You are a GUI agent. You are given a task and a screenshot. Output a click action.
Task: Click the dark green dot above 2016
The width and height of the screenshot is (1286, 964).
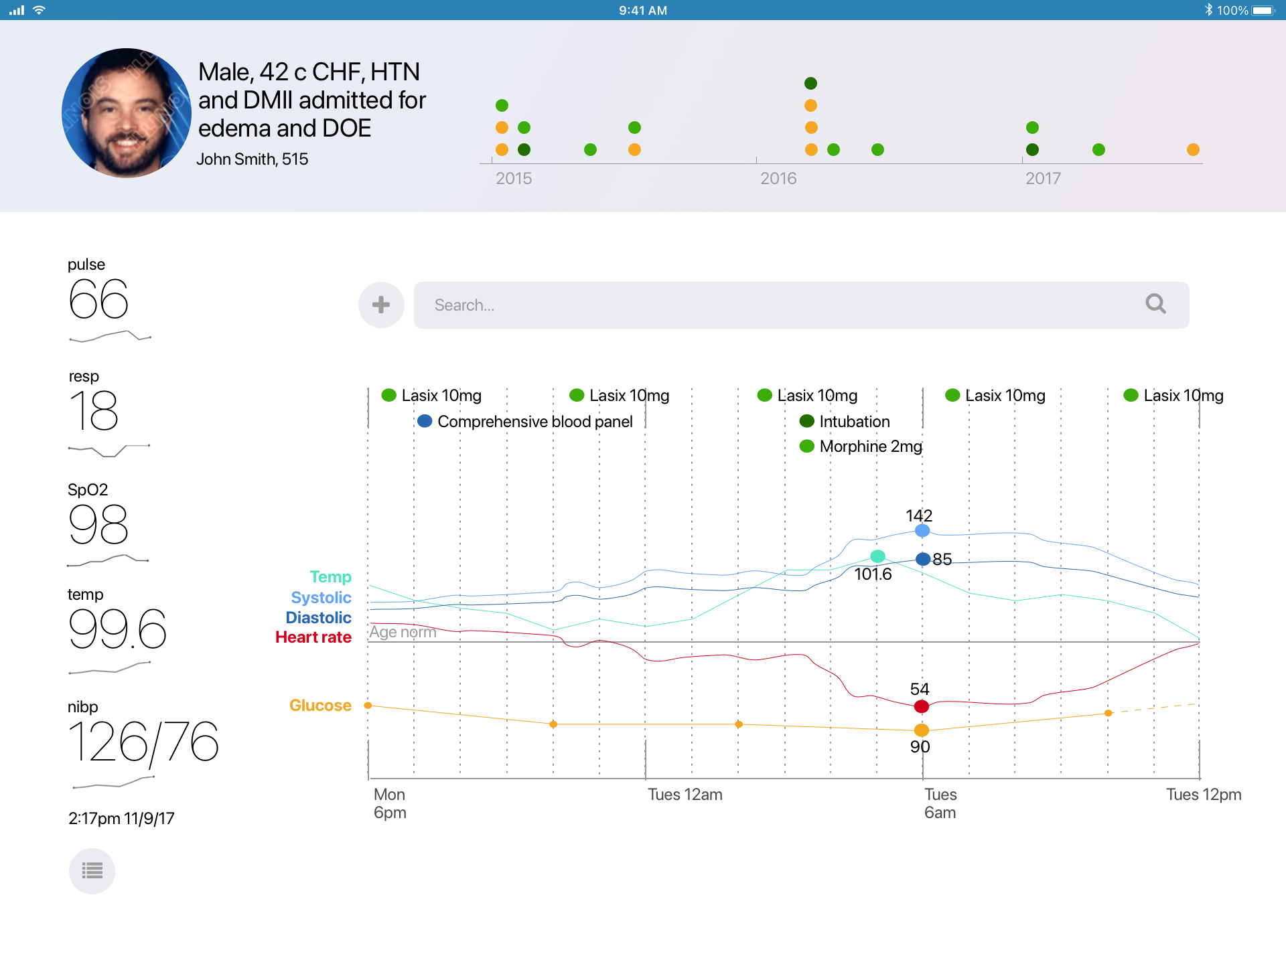click(810, 84)
